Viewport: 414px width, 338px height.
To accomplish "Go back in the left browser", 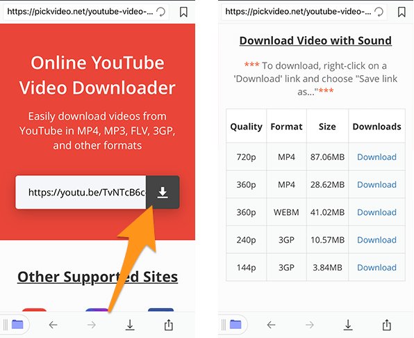I will click(53, 325).
